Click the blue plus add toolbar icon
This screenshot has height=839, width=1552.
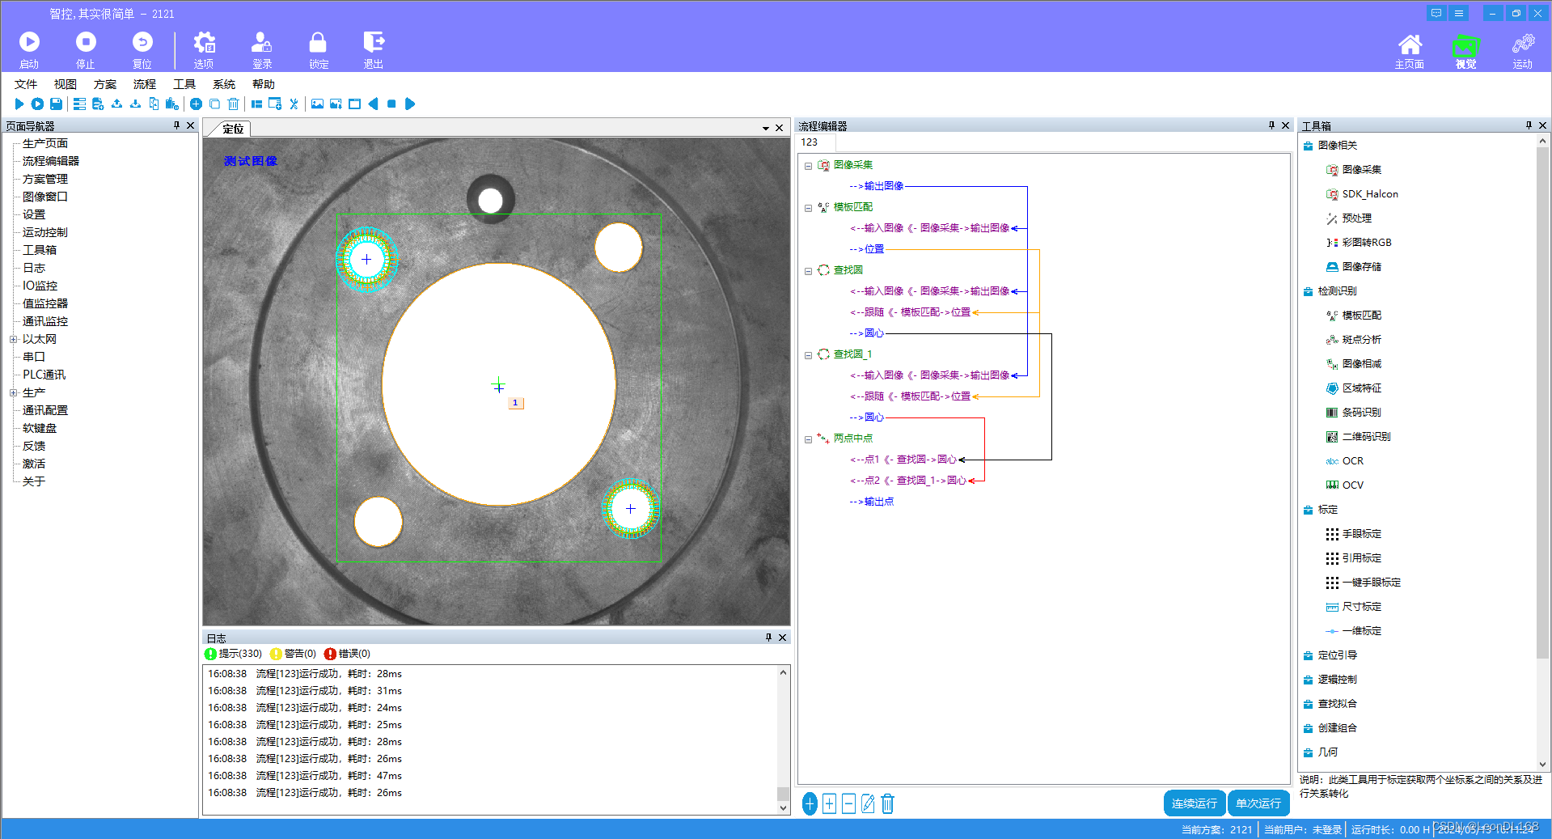coord(196,104)
